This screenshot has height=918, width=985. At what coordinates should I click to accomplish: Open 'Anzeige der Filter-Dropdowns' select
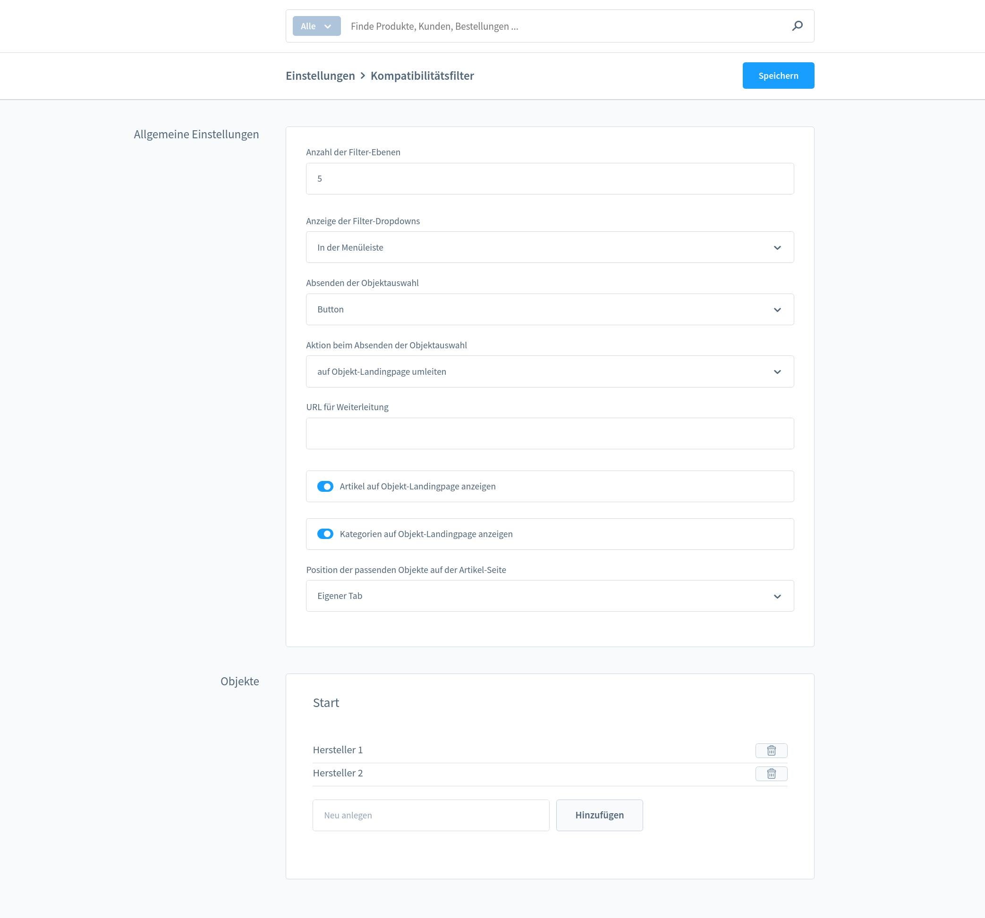tap(550, 247)
